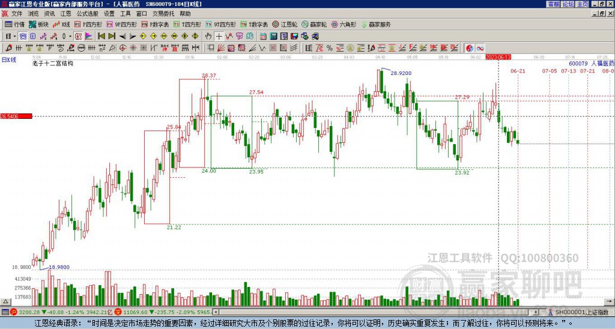
Task: Open the 帮助 menu
Action: pyautogui.click(x=185, y=14)
